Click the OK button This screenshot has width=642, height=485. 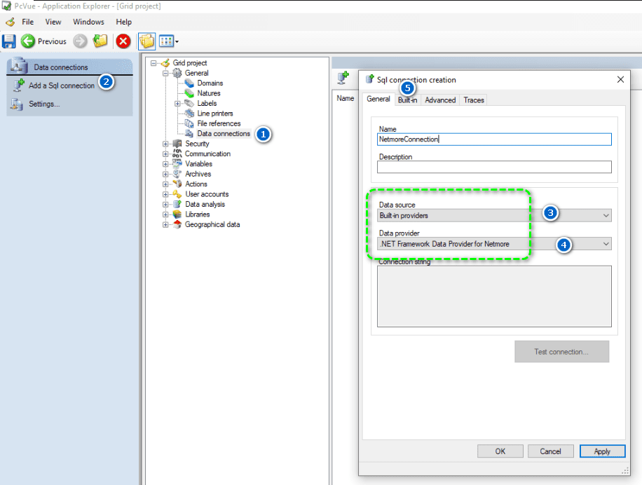(x=500, y=451)
